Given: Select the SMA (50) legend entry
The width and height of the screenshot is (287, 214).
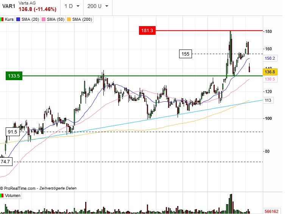Looking at the screenshot, I should pos(53,19).
